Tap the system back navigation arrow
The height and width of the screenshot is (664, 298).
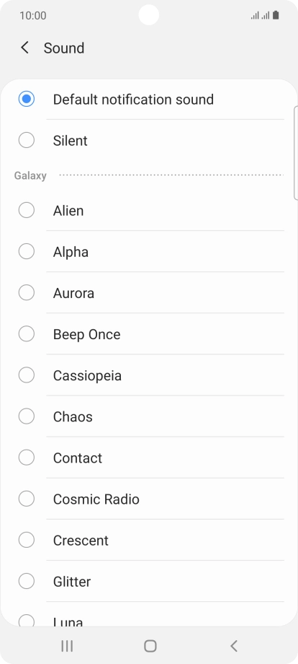(x=233, y=646)
